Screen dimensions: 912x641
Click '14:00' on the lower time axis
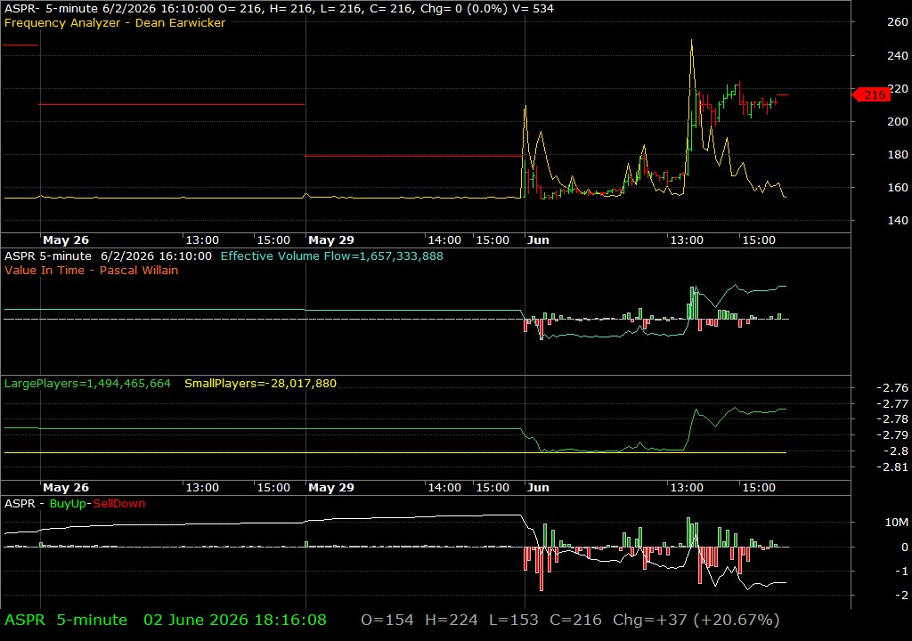click(x=444, y=488)
